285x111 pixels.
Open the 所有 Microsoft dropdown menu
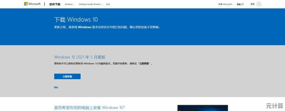[226, 4]
